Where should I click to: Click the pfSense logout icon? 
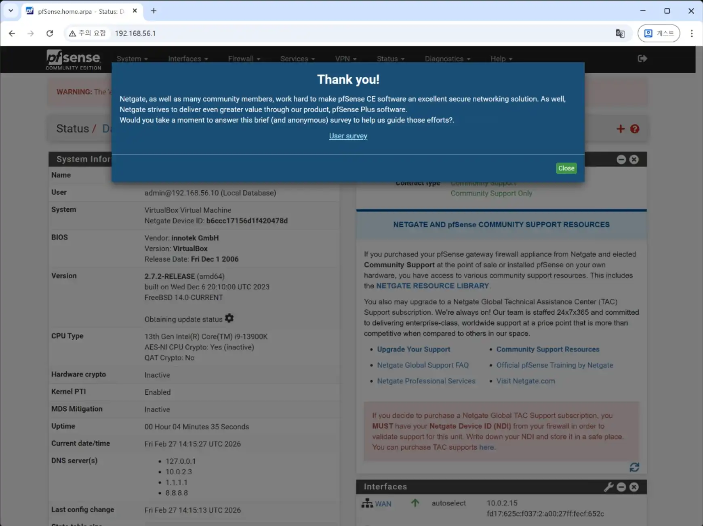(x=642, y=59)
